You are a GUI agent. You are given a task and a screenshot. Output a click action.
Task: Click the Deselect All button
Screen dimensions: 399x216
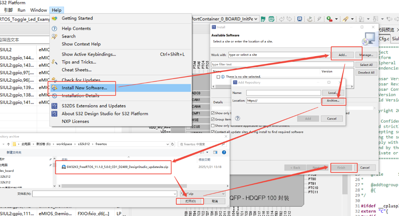point(366,73)
